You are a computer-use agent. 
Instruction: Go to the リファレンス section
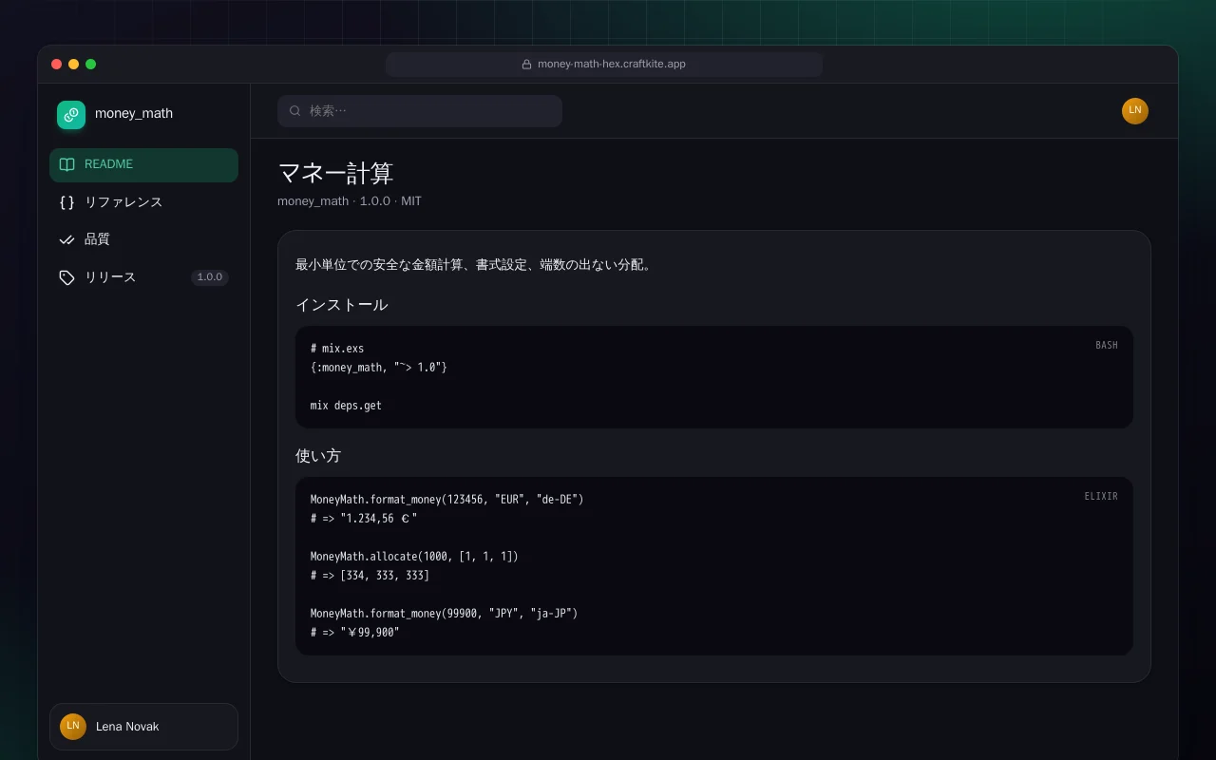[x=143, y=202]
